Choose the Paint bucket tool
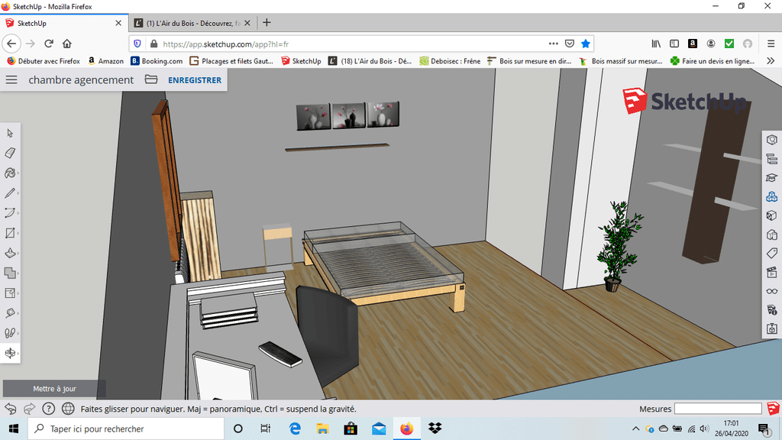This screenshot has height=440, width=782. pyautogui.click(x=11, y=173)
